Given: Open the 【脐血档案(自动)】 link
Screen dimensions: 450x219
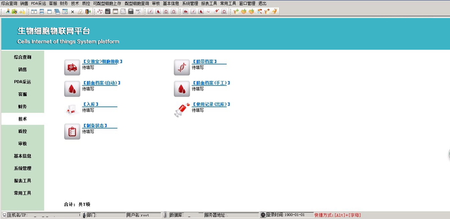Looking at the screenshot, I should point(101,83).
